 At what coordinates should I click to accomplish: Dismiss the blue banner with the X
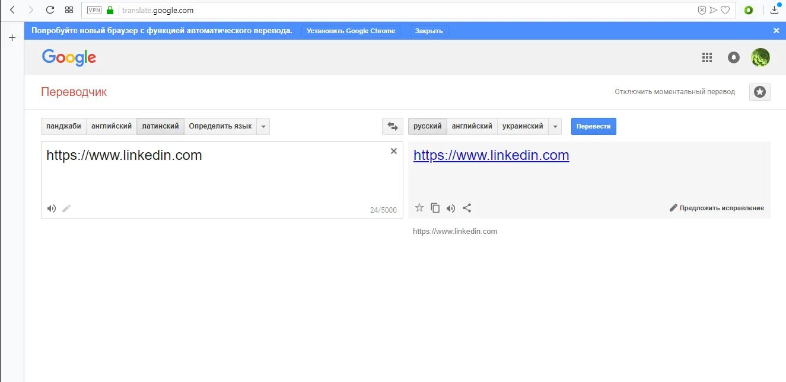coord(776,31)
